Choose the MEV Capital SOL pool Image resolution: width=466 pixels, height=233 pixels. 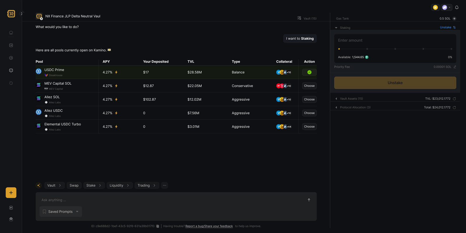(309, 86)
